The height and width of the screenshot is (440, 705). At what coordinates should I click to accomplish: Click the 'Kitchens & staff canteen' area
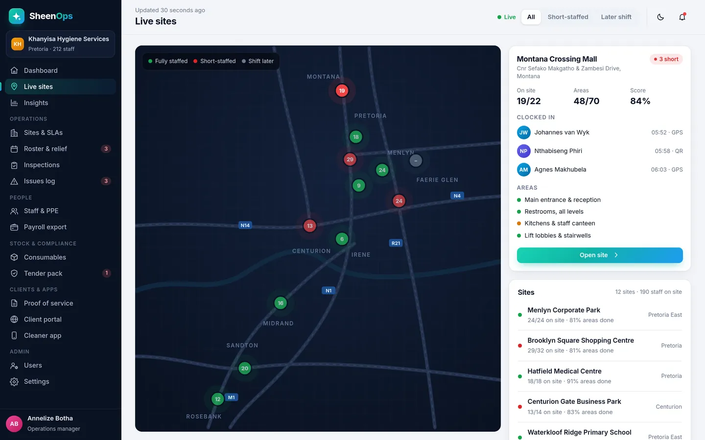pyautogui.click(x=560, y=223)
